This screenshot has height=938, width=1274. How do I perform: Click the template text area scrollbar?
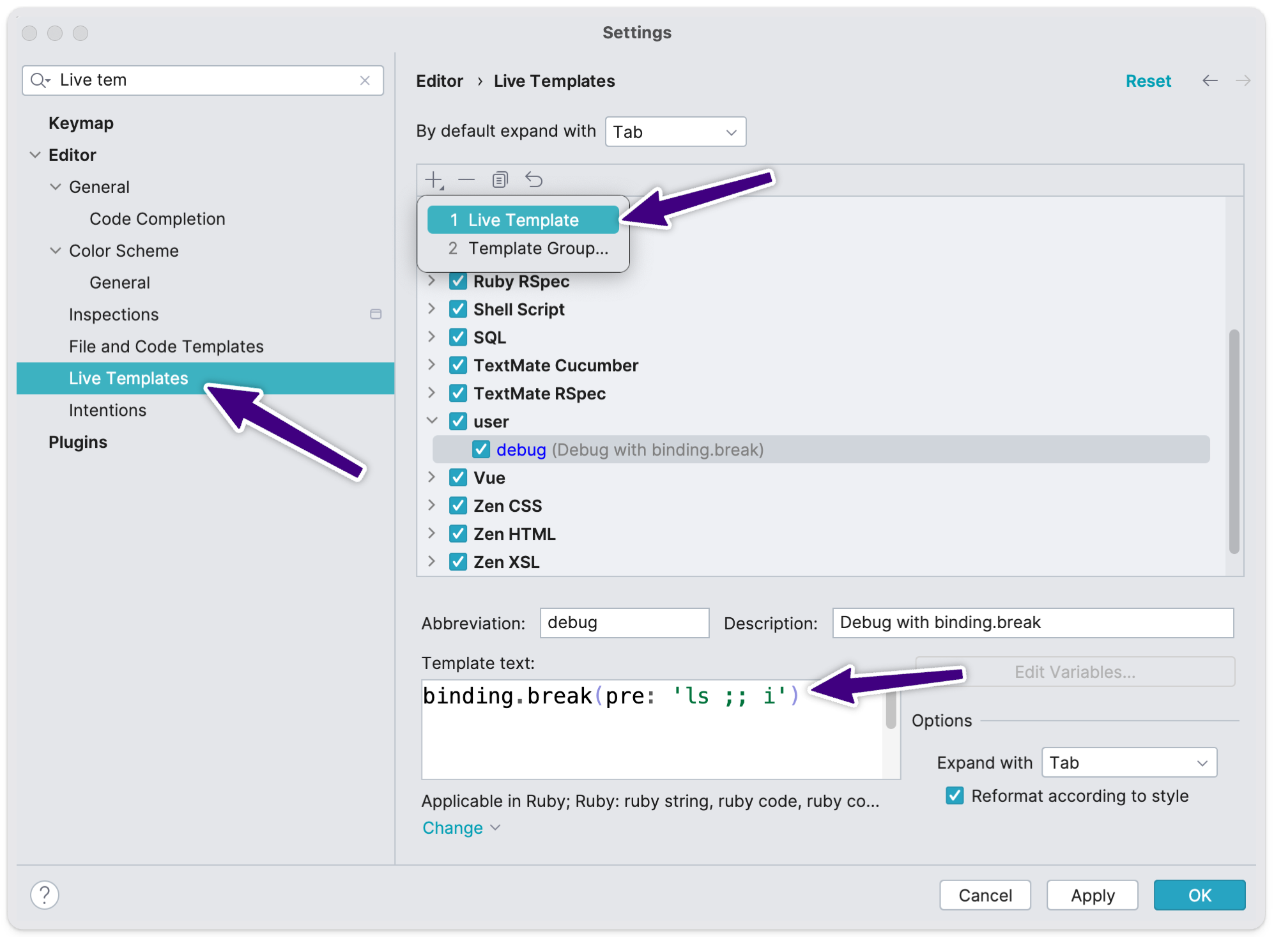coord(891,709)
